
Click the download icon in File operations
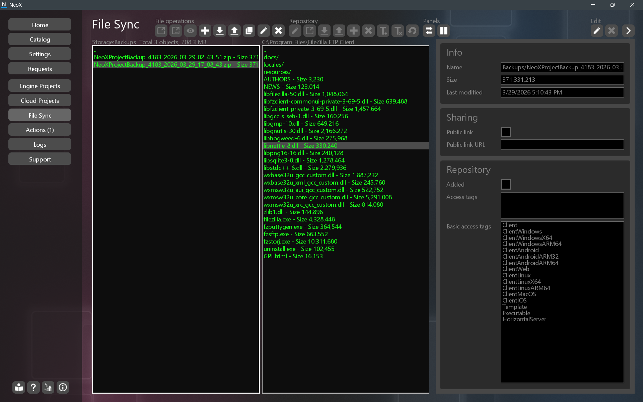pyautogui.click(x=220, y=31)
